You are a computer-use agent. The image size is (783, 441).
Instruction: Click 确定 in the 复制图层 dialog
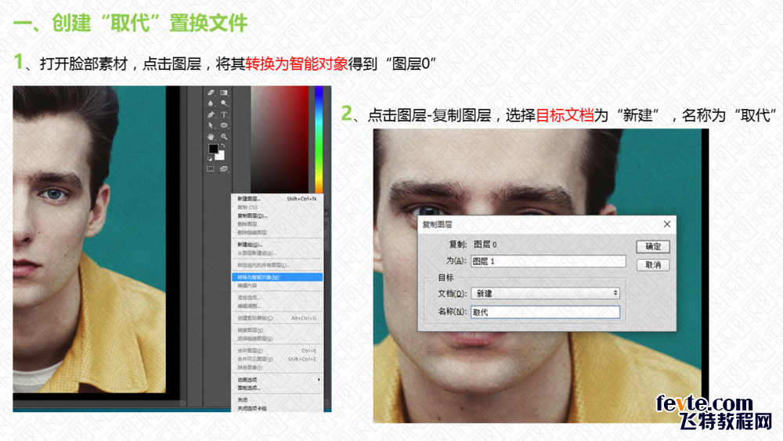[653, 247]
